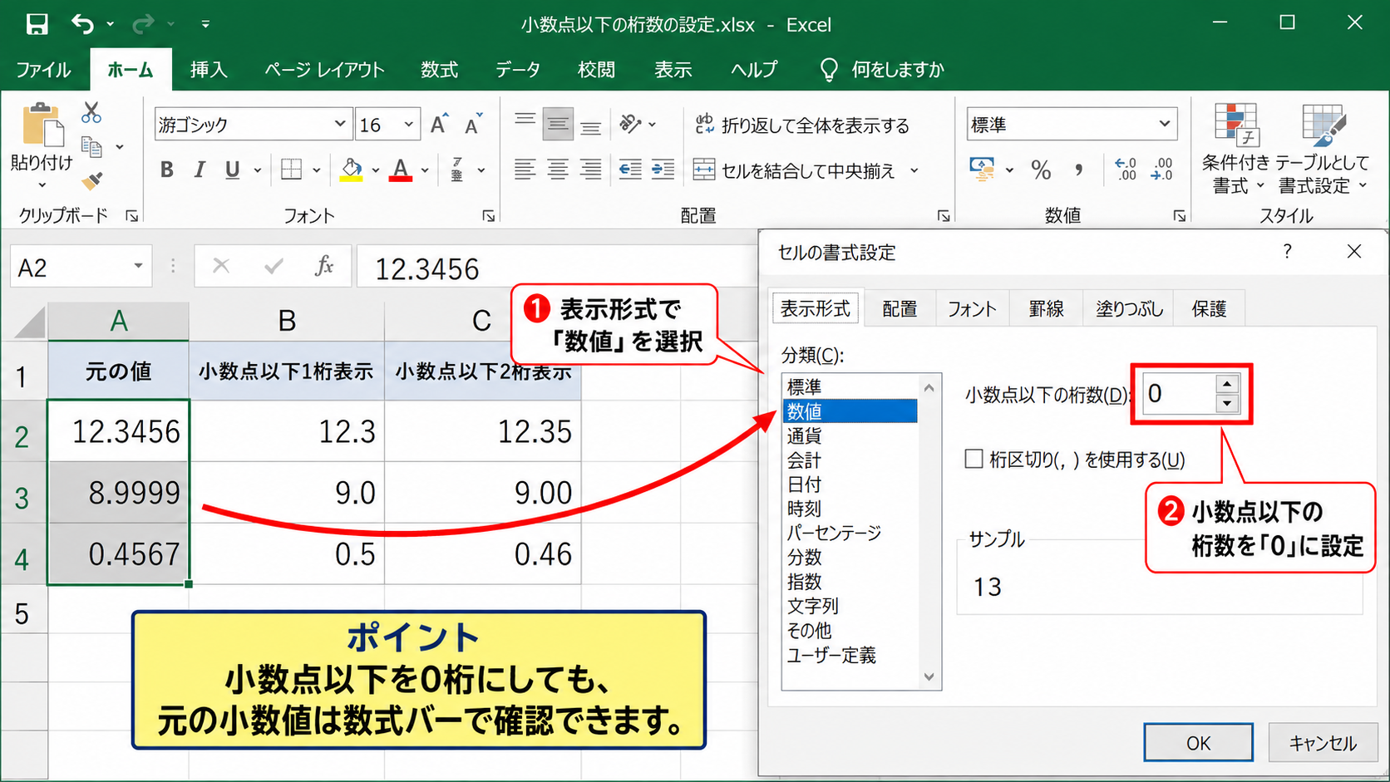This screenshot has height=782, width=1390.
Task: Open the font name dropdown 游ゴシック
Action: [340, 124]
